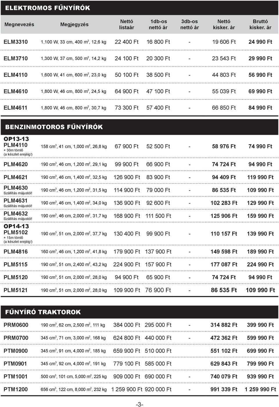Select the ELM3310 product name

pos(16,42)
